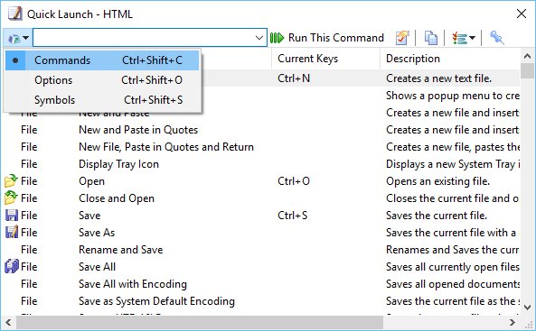
Task: Click 'Creates a new text file.' description
Action: (x=438, y=78)
